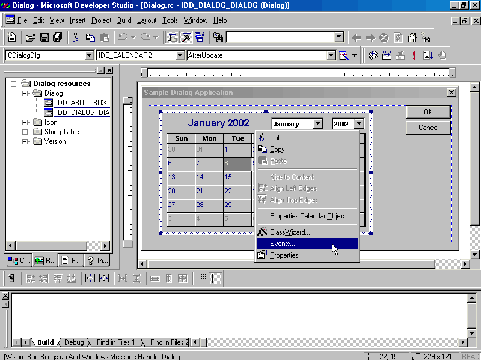This screenshot has height=361, width=481.
Task: Toggle the grid icon in dialog toolbar
Action: click(x=201, y=279)
